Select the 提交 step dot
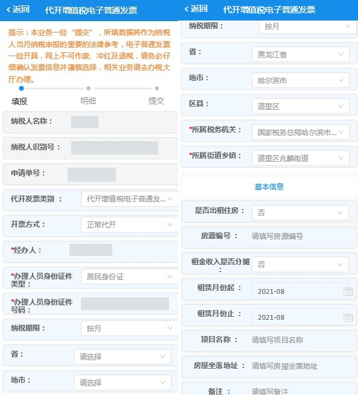 157,88
